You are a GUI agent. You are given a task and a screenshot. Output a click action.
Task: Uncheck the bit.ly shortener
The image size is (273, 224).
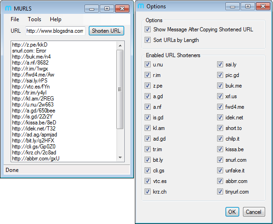[x=147, y=160]
